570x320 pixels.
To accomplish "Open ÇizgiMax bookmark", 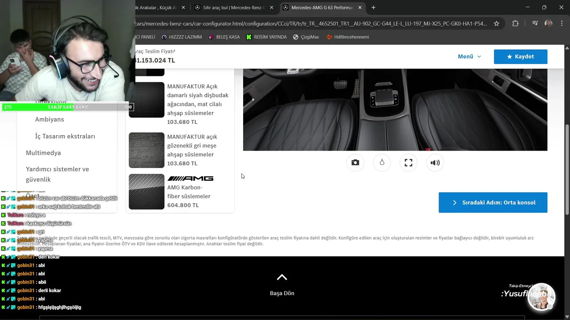I will click(x=306, y=37).
